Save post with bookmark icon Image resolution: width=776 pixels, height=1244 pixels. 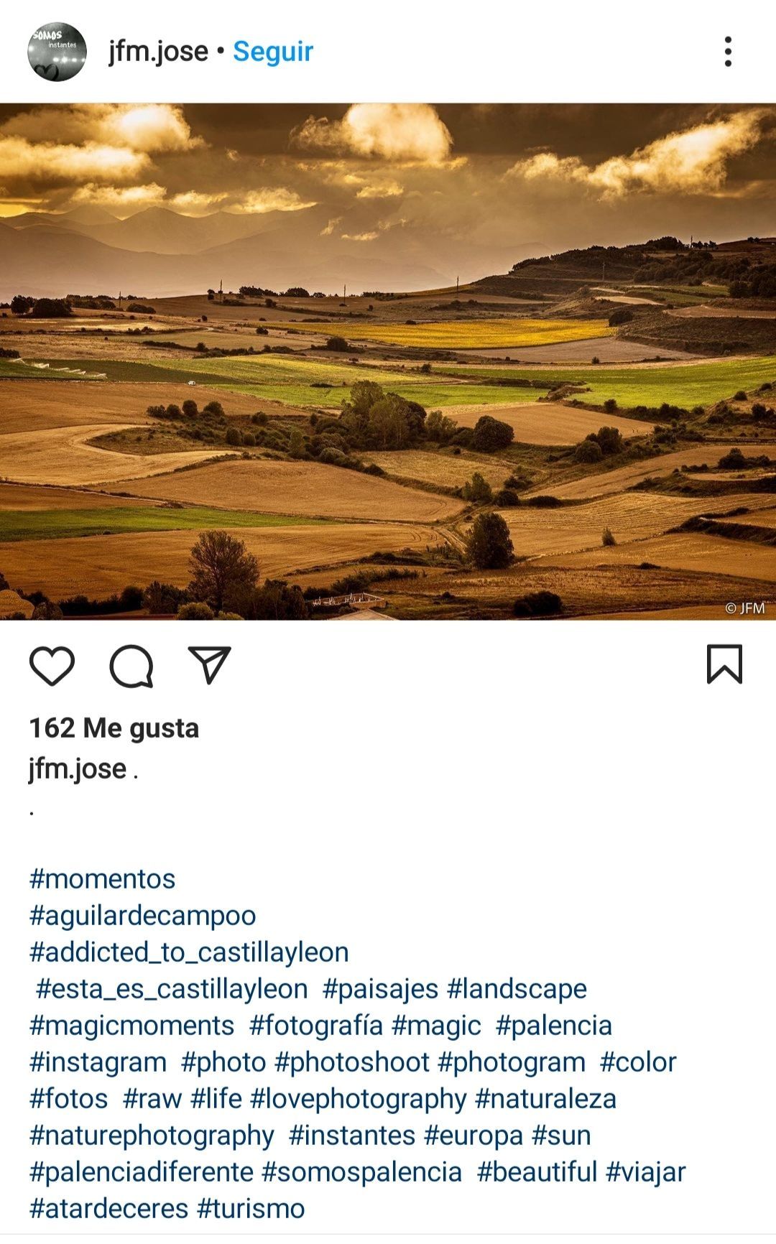(x=724, y=664)
